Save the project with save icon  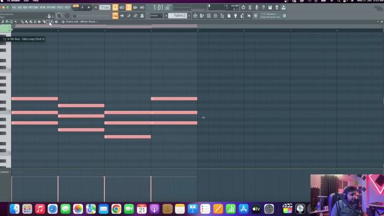[x=269, y=7]
